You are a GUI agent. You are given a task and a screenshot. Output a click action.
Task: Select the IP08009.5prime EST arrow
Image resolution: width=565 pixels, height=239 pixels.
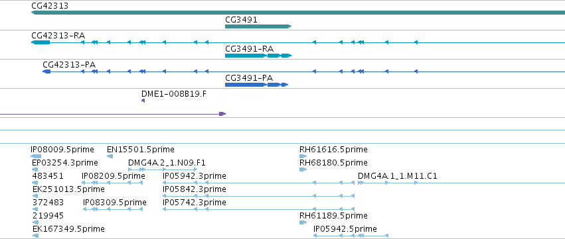36,156
